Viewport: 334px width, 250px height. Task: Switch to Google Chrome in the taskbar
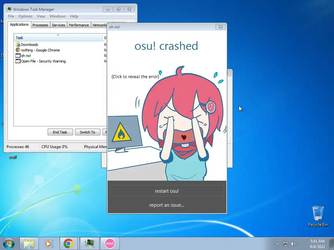click(68, 243)
